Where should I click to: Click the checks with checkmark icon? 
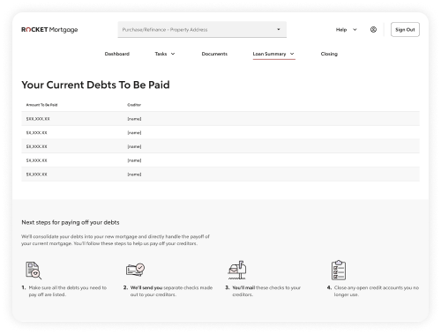pyautogui.click(x=135, y=270)
